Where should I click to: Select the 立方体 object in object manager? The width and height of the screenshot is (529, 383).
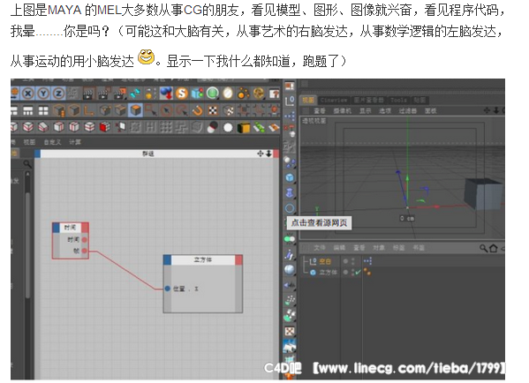tap(329, 273)
